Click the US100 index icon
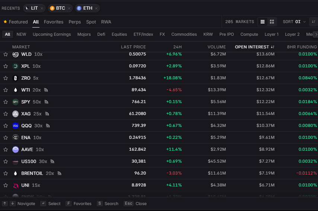This screenshot has width=318, height=211. 15,162
